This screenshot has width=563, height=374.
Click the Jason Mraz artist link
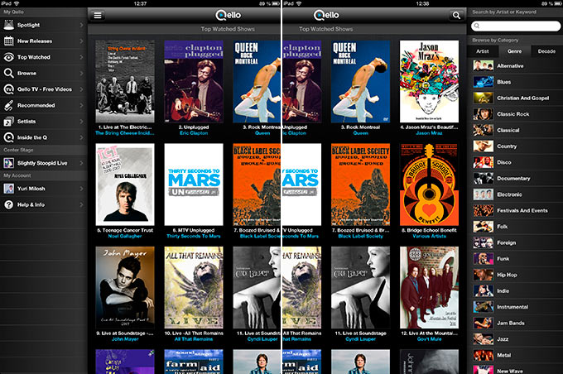[x=429, y=133]
